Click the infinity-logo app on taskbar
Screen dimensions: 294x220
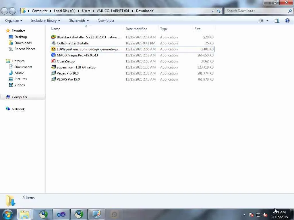(x=61, y=214)
